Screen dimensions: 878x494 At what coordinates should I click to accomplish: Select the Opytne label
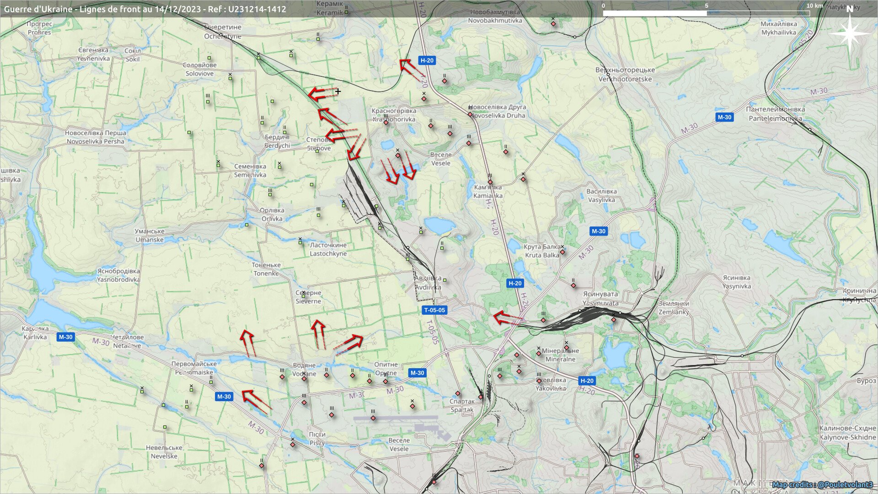pos(386,369)
